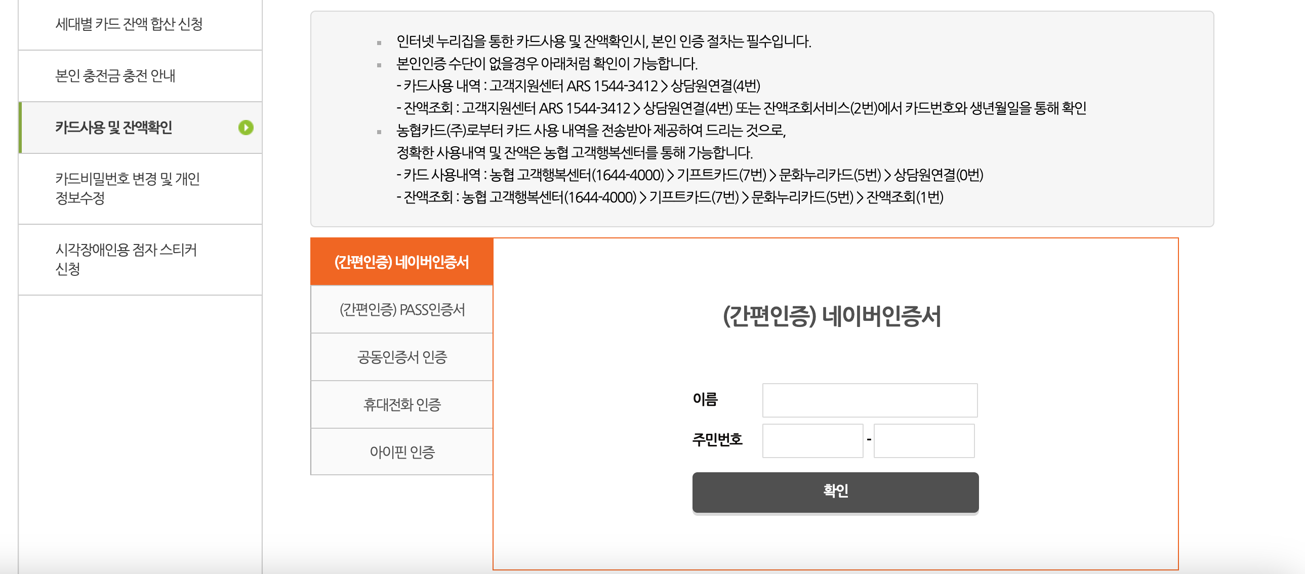The width and height of the screenshot is (1305, 574).
Task: Click the line starting 정확한 사용내역 및 잔액은
Action: coord(575,153)
